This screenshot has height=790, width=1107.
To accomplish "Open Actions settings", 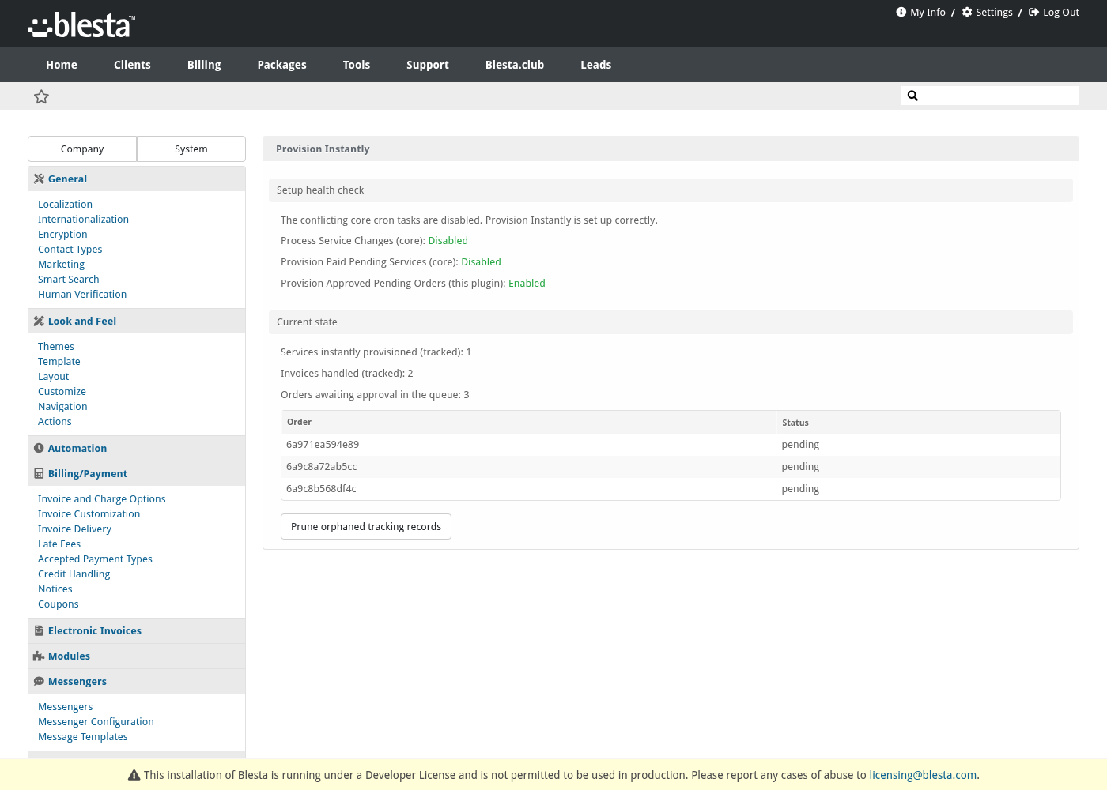I will (x=55, y=421).
